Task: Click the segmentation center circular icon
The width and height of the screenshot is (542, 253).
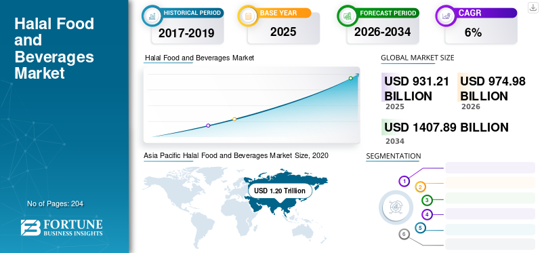Action: click(x=396, y=207)
